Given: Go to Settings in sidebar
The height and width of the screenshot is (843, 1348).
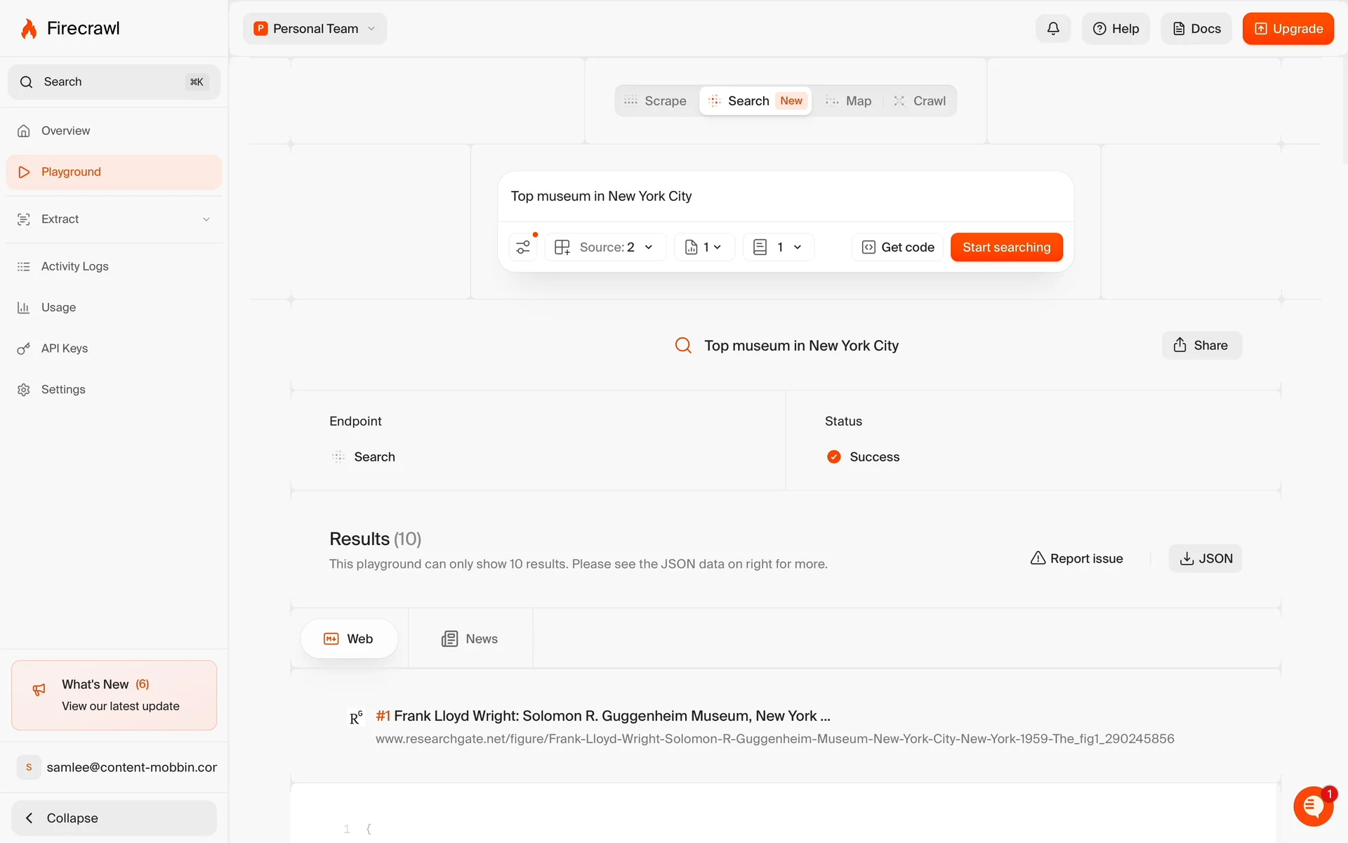Looking at the screenshot, I should tap(63, 389).
